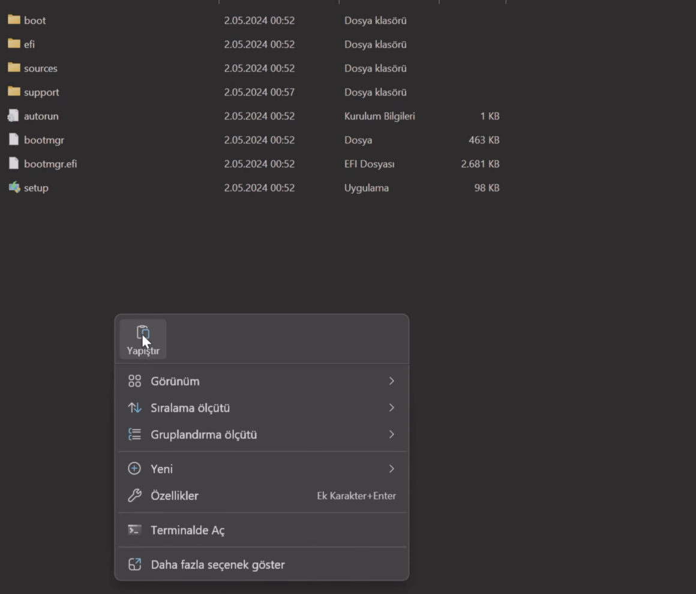Click the setup application icon
Viewport: 696px width, 594px height.
coord(14,188)
